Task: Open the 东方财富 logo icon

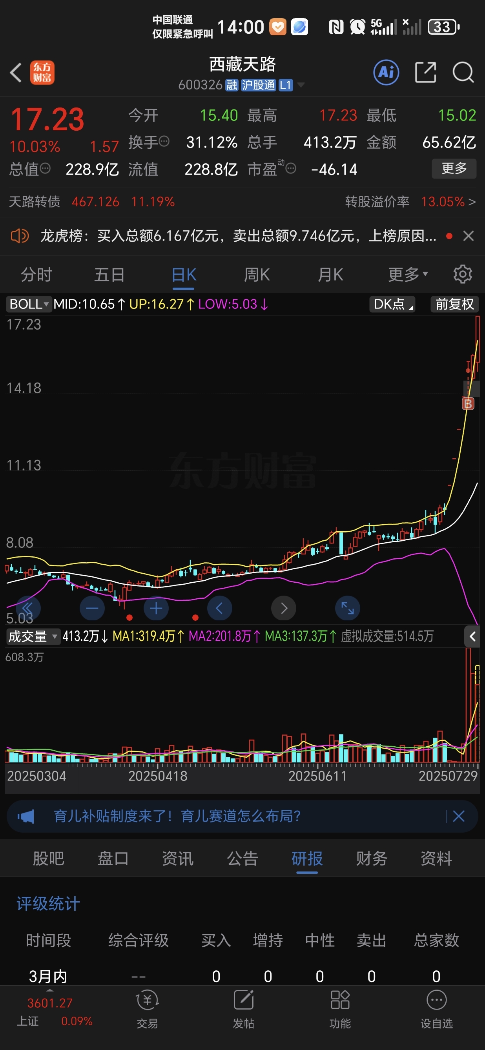Action: 42,73
